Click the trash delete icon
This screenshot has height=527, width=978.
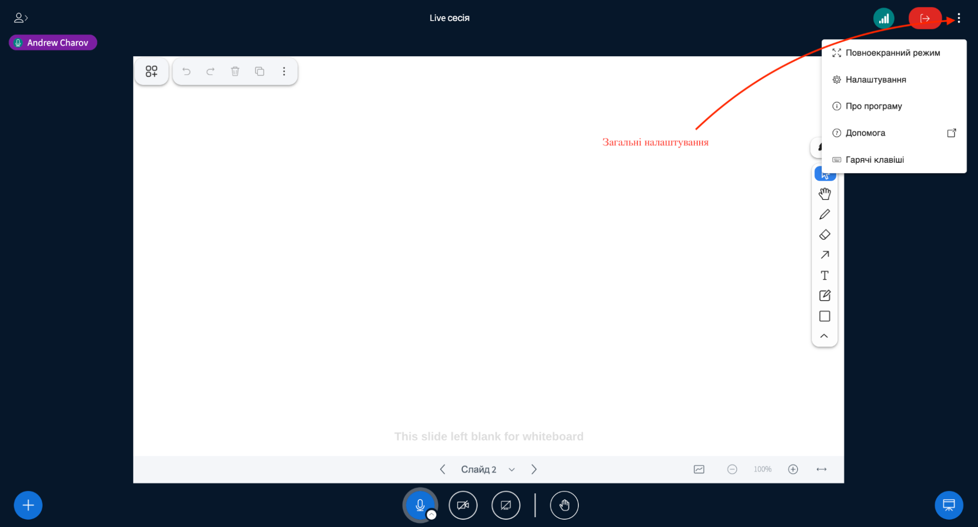(235, 71)
